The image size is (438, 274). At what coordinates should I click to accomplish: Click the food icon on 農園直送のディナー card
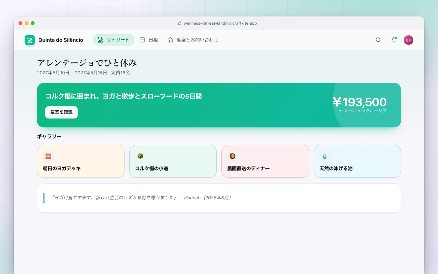click(232, 156)
